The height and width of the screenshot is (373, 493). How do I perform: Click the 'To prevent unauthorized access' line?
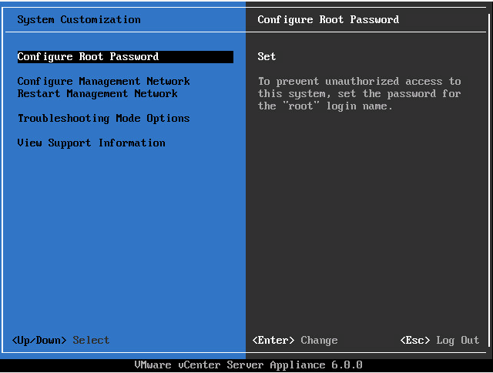[359, 82]
